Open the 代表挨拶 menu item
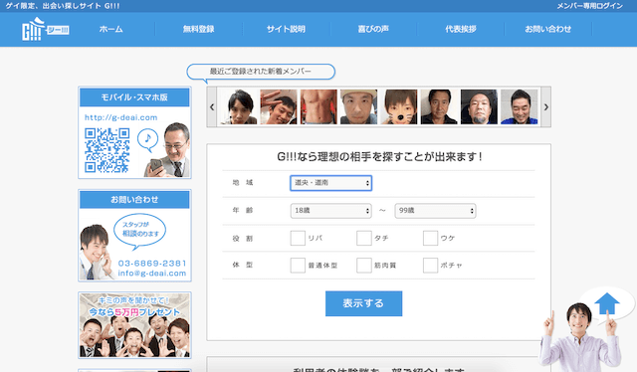 tap(460, 29)
